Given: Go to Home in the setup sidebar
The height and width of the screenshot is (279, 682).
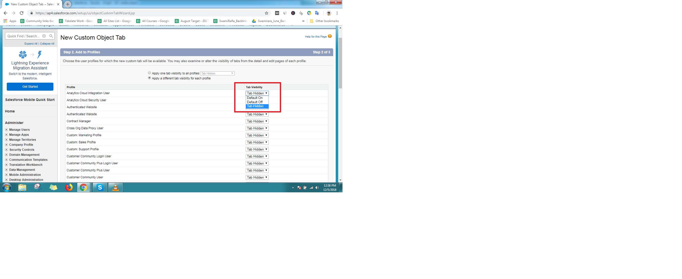Looking at the screenshot, I should 10,111.
